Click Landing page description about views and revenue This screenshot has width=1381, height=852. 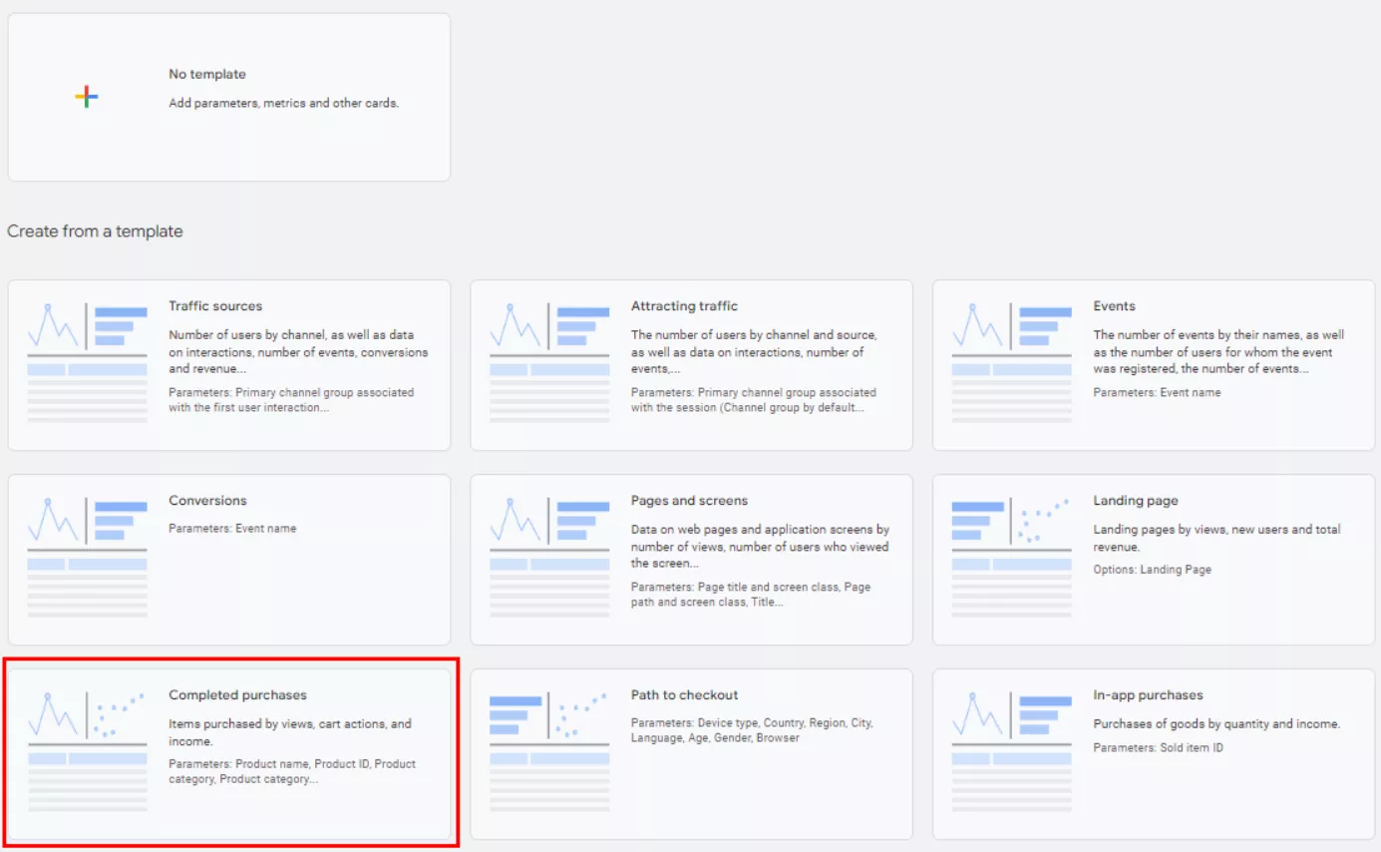click(1216, 539)
